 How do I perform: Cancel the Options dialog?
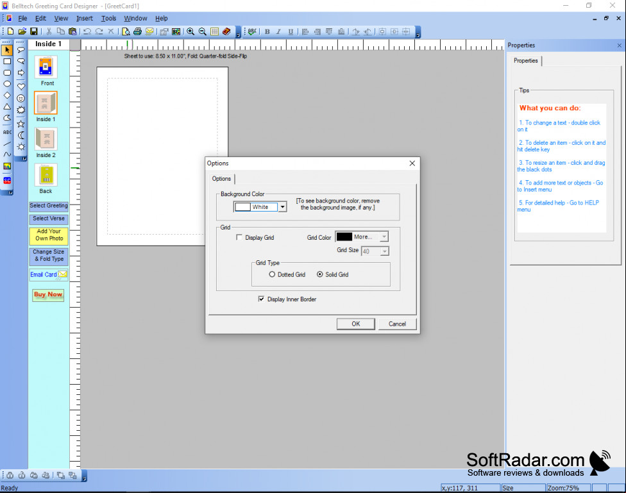[397, 324]
